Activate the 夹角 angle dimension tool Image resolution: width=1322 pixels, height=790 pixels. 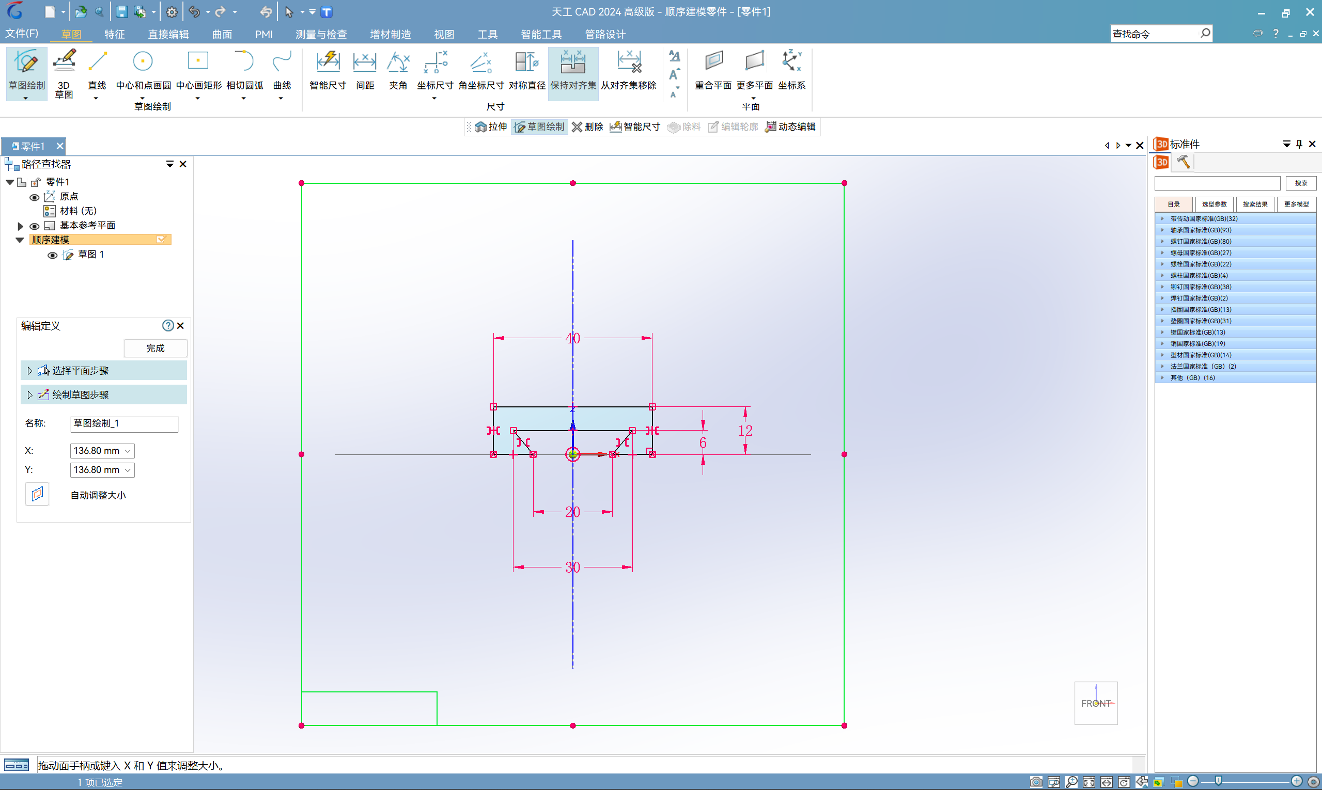click(x=398, y=71)
